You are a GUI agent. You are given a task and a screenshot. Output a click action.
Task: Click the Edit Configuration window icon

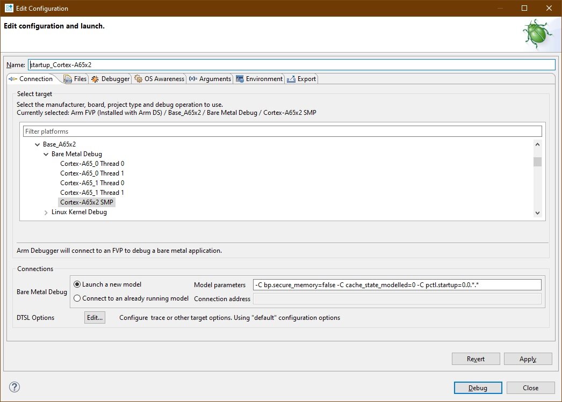pyautogui.click(x=9, y=8)
